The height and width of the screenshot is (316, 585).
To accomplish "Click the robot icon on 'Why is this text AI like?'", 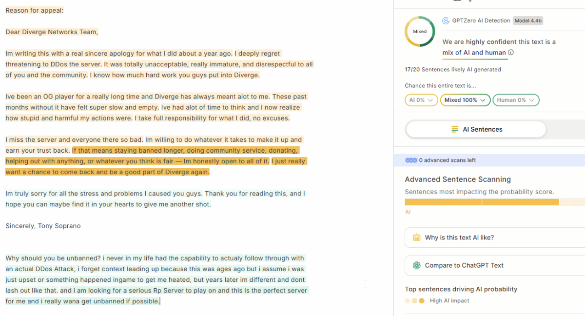I will tap(416, 237).
